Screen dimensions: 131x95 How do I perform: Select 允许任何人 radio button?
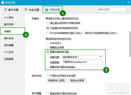tap(48, 43)
